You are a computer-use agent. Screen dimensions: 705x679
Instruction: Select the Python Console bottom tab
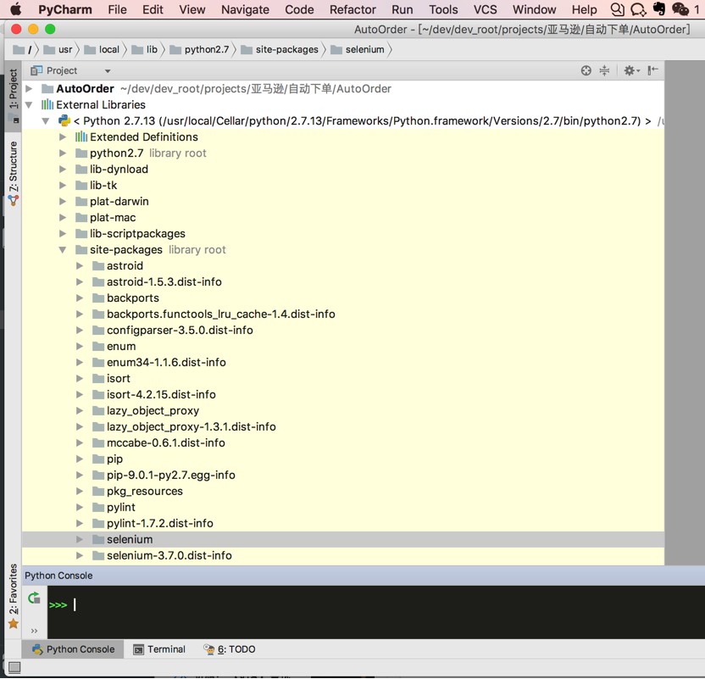tap(73, 649)
